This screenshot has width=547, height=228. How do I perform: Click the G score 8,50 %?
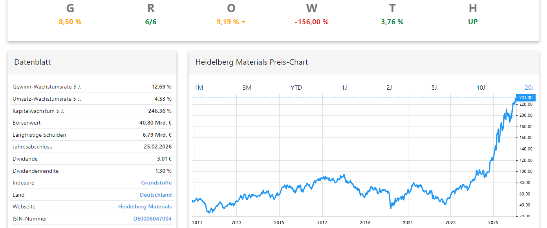tap(70, 22)
